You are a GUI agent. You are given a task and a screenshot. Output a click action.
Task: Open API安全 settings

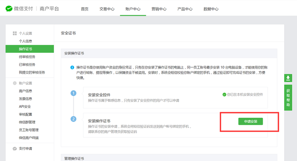click(25, 106)
